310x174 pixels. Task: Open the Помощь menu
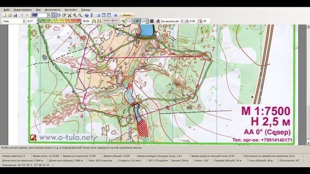coord(86,10)
